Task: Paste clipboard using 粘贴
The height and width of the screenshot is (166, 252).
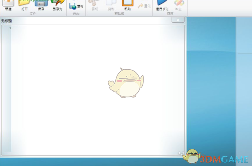Action: coord(128,5)
